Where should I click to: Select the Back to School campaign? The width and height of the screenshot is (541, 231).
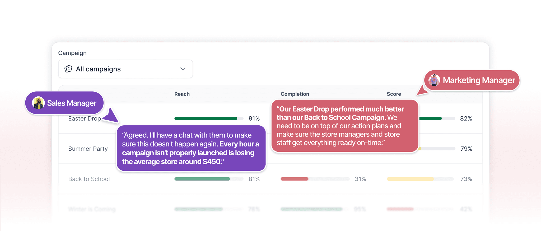pos(89,179)
